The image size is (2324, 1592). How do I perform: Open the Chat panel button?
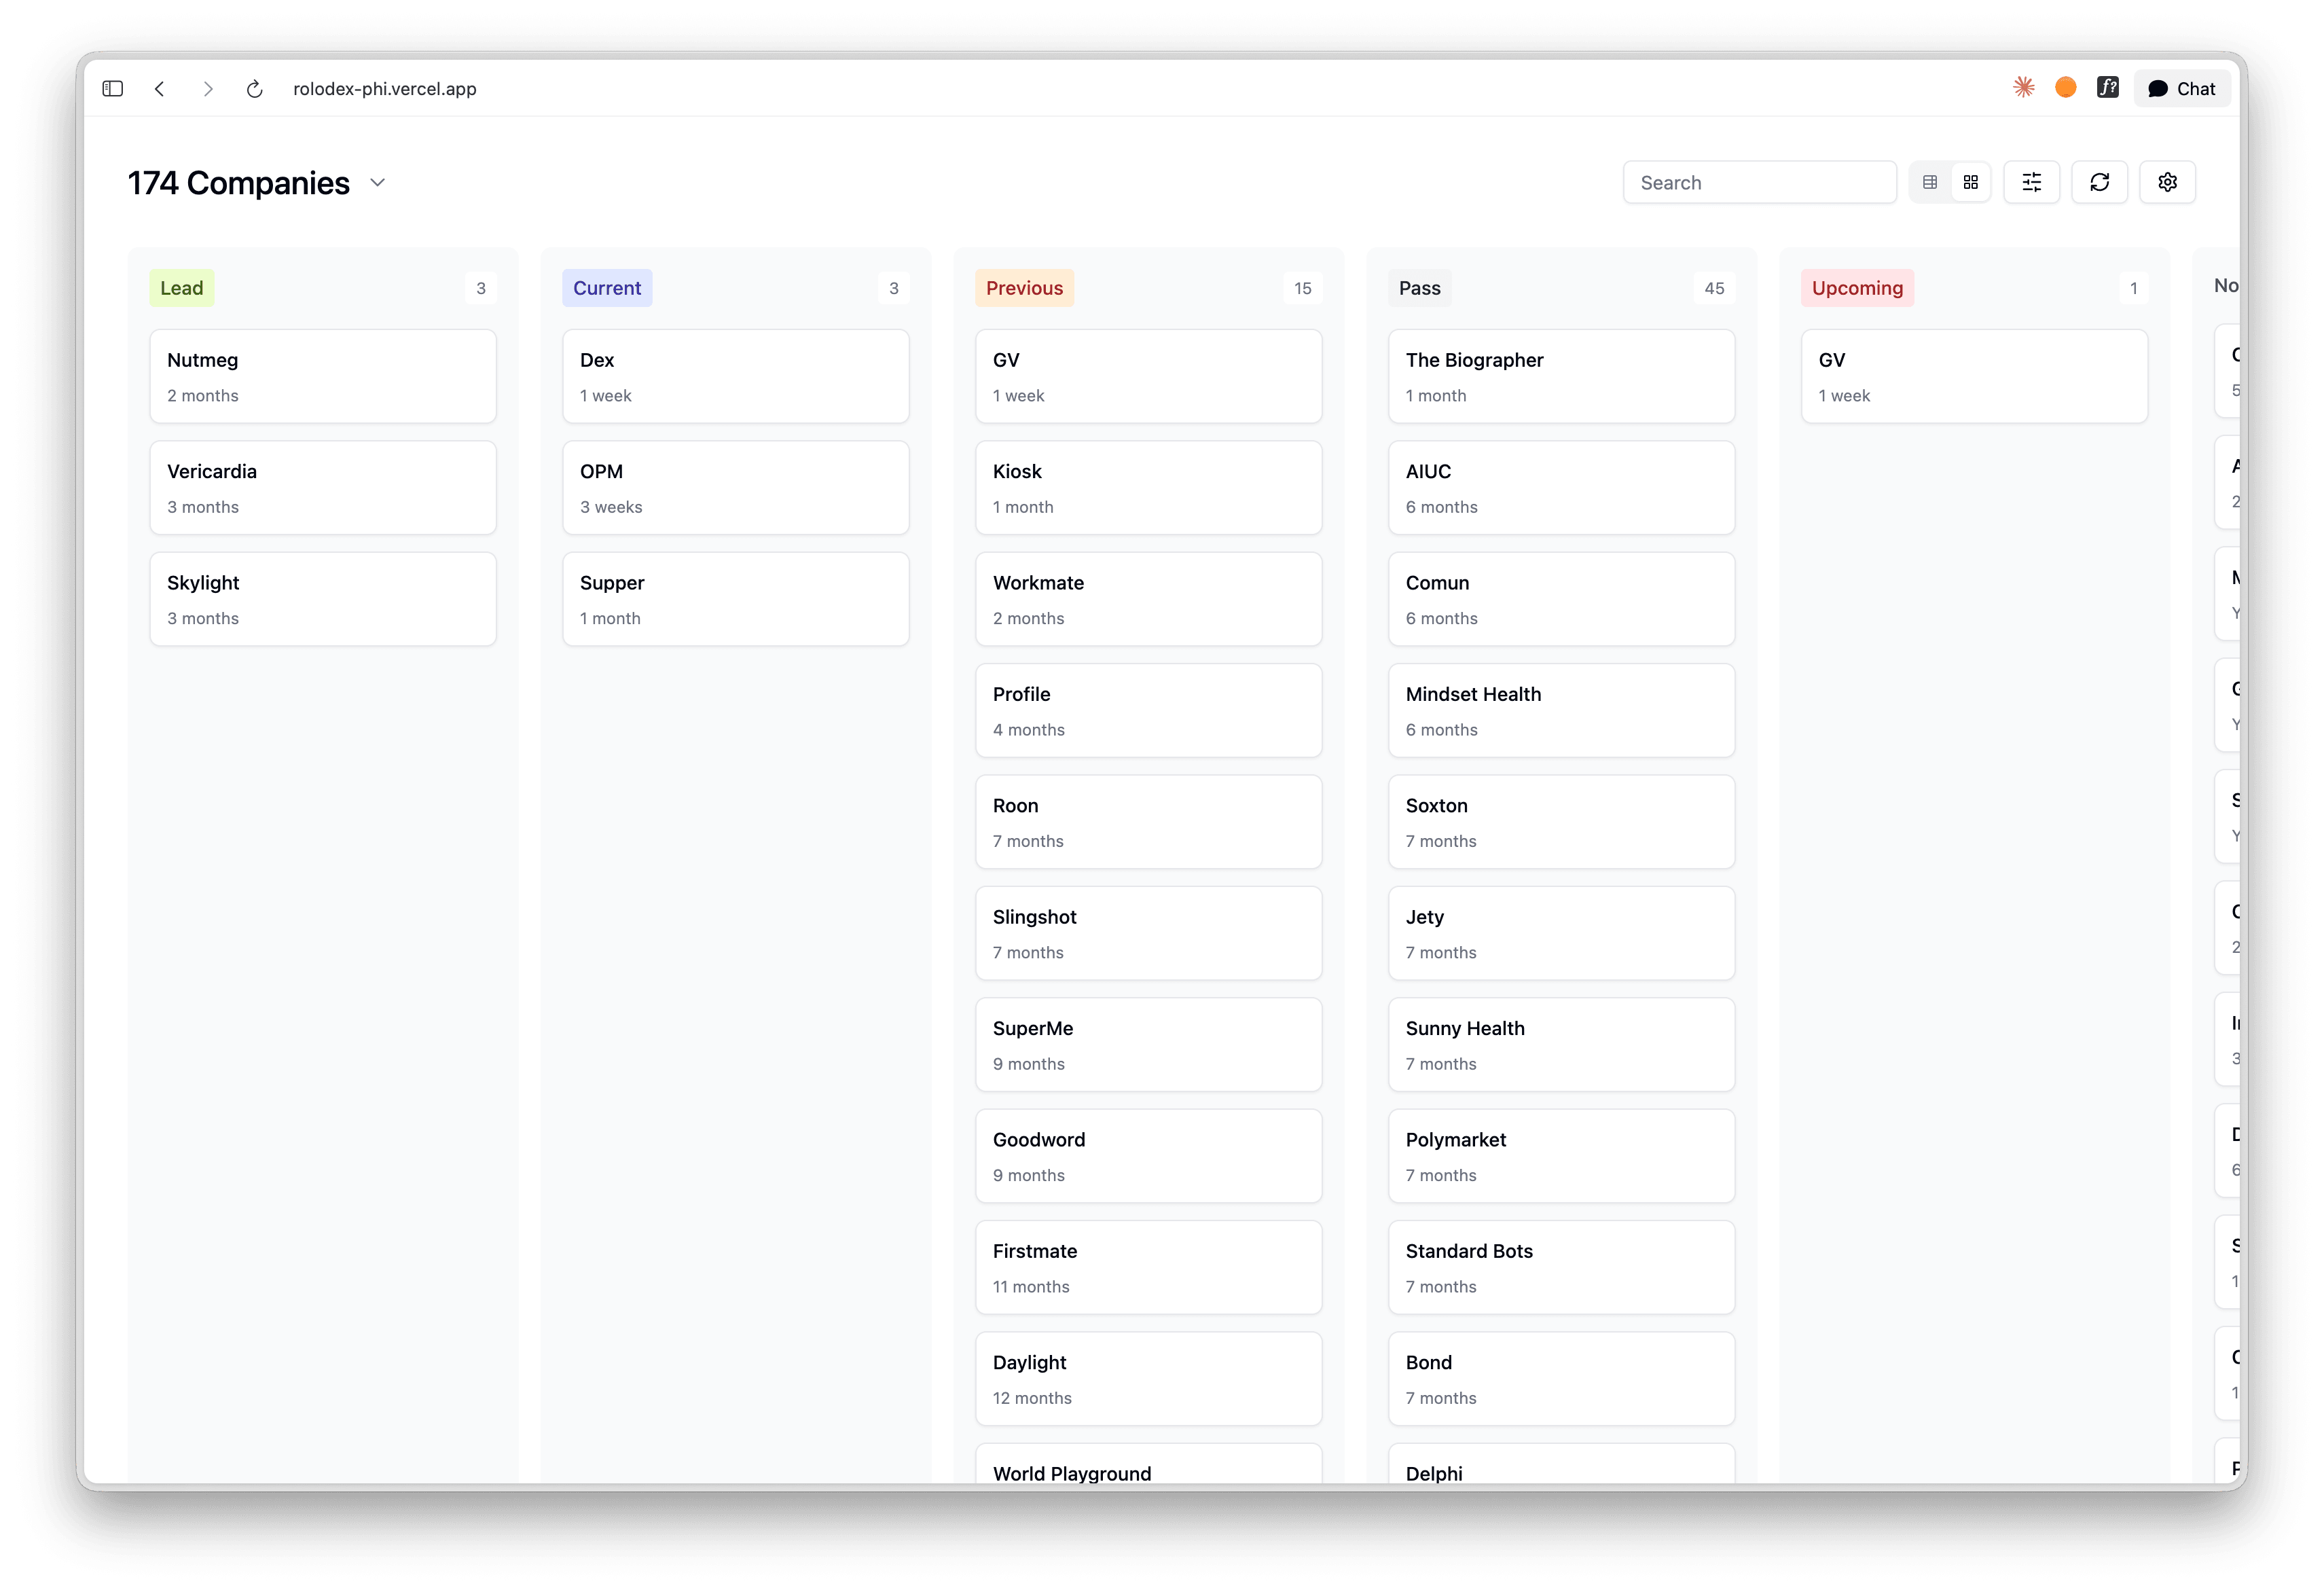pyautogui.click(x=2182, y=89)
